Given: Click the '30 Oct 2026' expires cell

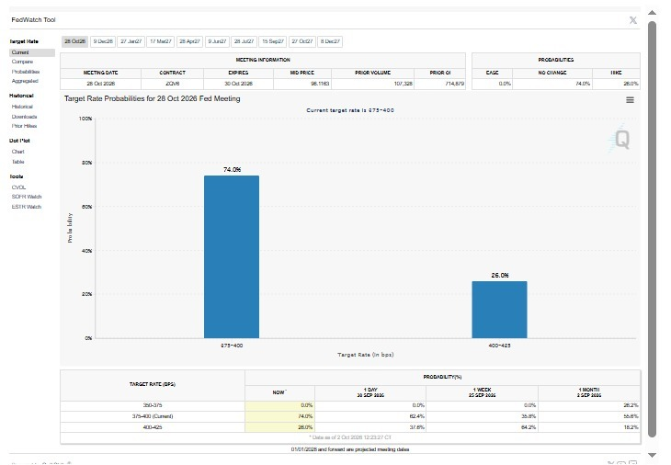Looking at the screenshot, I should point(238,84).
